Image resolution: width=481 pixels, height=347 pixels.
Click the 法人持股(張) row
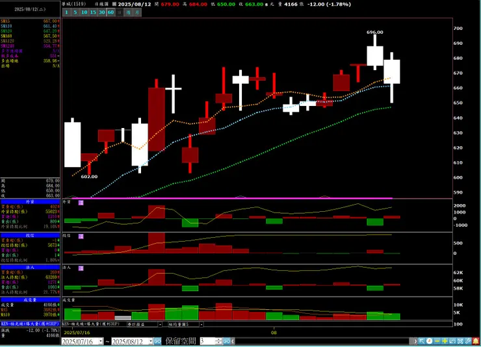(30, 277)
